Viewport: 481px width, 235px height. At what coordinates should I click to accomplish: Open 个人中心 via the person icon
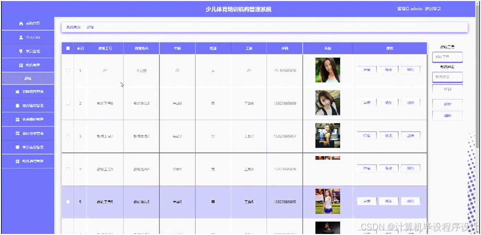(x=21, y=38)
